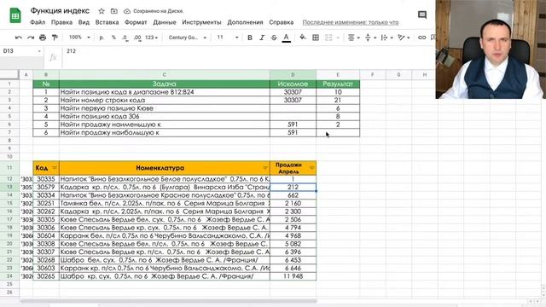Select column C header

coord(165,74)
